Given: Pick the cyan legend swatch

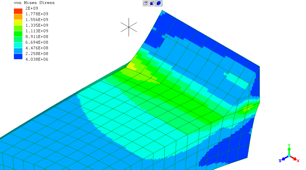Looking at the screenshot, I should click(x=18, y=45).
